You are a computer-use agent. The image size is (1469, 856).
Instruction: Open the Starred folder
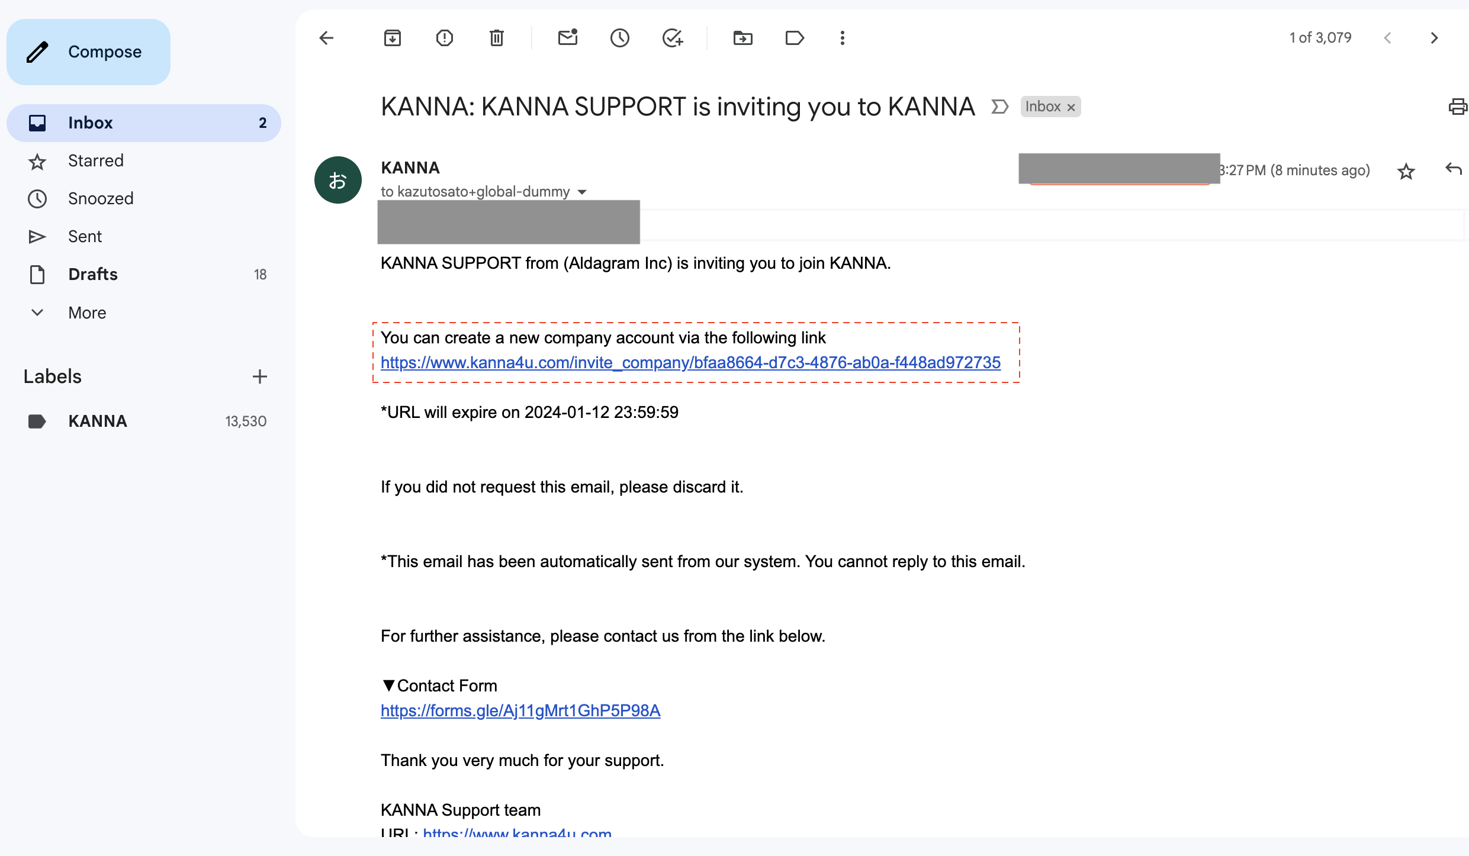coord(95,160)
